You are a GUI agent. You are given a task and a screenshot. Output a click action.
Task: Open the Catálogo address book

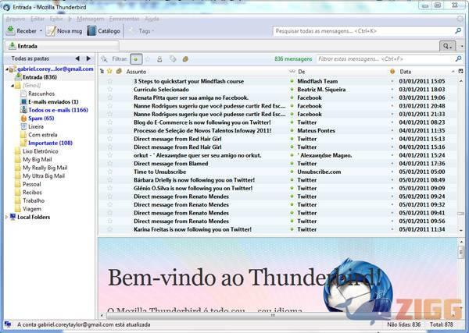click(x=103, y=31)
